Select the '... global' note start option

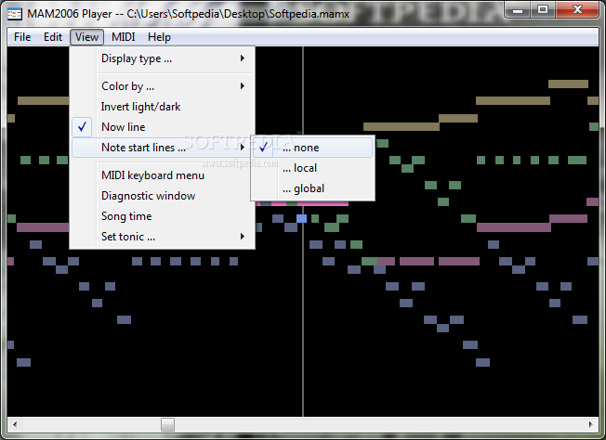[312, 188]
